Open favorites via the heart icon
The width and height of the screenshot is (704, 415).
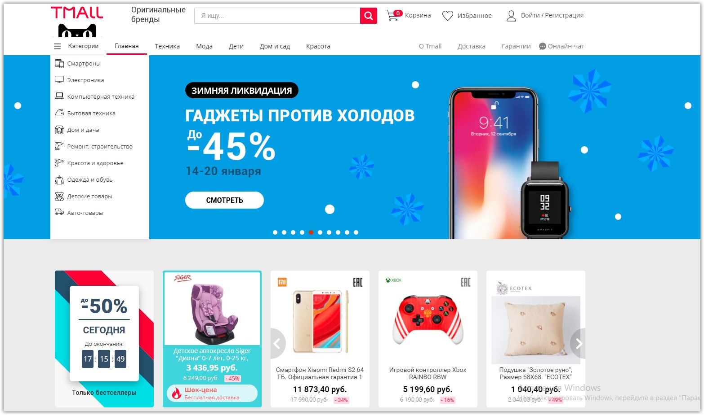pos(447,16)
